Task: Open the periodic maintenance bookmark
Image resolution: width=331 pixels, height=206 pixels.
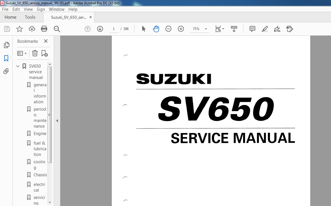Action: pyautogui.click(x=40, y=117)
